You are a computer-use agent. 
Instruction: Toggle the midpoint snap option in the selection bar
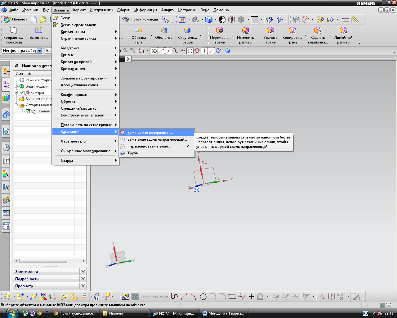click(169, 51)
